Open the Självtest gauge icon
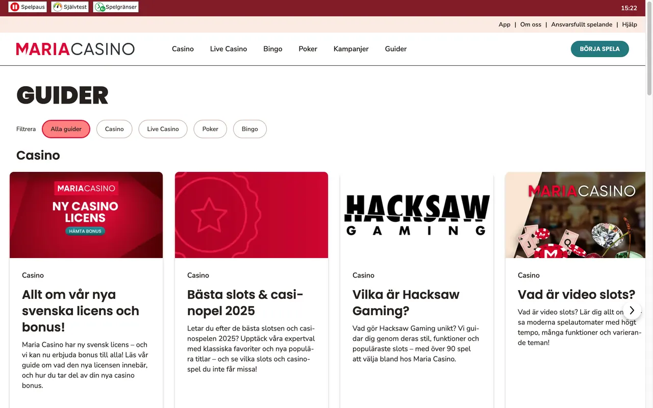The image size is (653, 408). click(x=58, y=7)
